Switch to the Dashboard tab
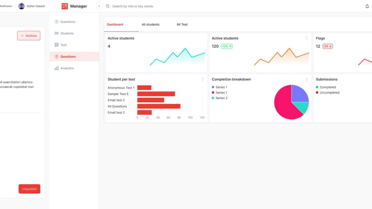 pos(115,24)
